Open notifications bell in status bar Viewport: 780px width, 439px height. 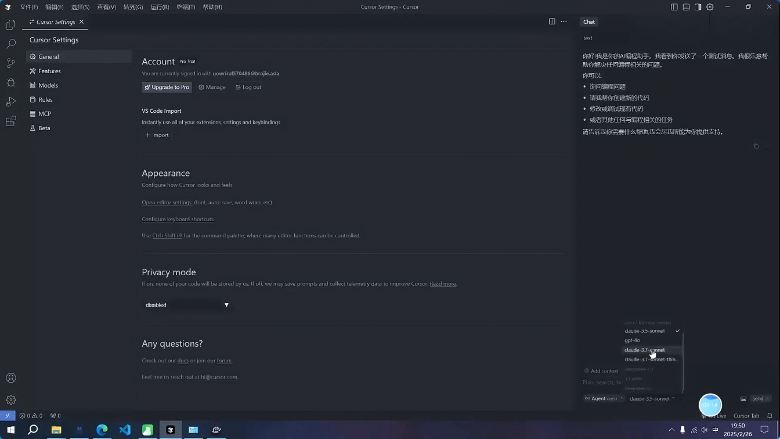[x=770, y=416]
